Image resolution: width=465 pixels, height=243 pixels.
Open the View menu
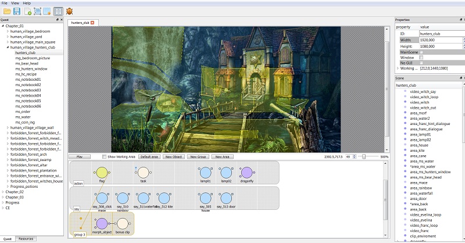15,3
